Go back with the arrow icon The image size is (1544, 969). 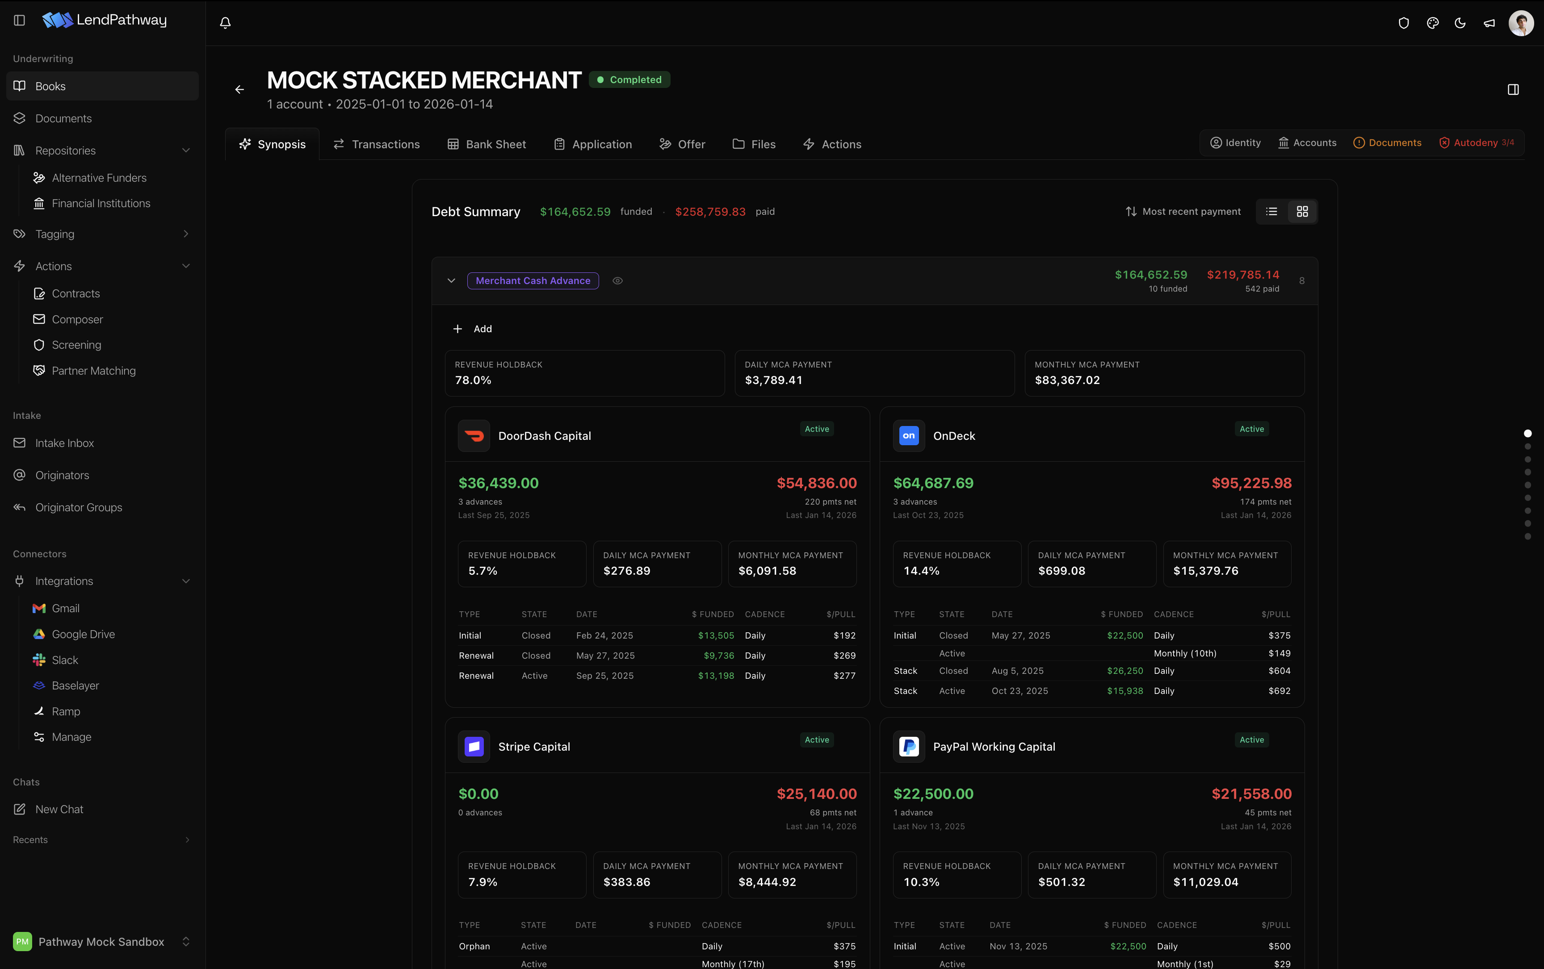[239, 90]
